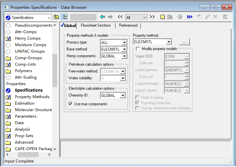Open the Henry components dropdown
Viewport: 236px width, 167px height.
click(124, 56)
